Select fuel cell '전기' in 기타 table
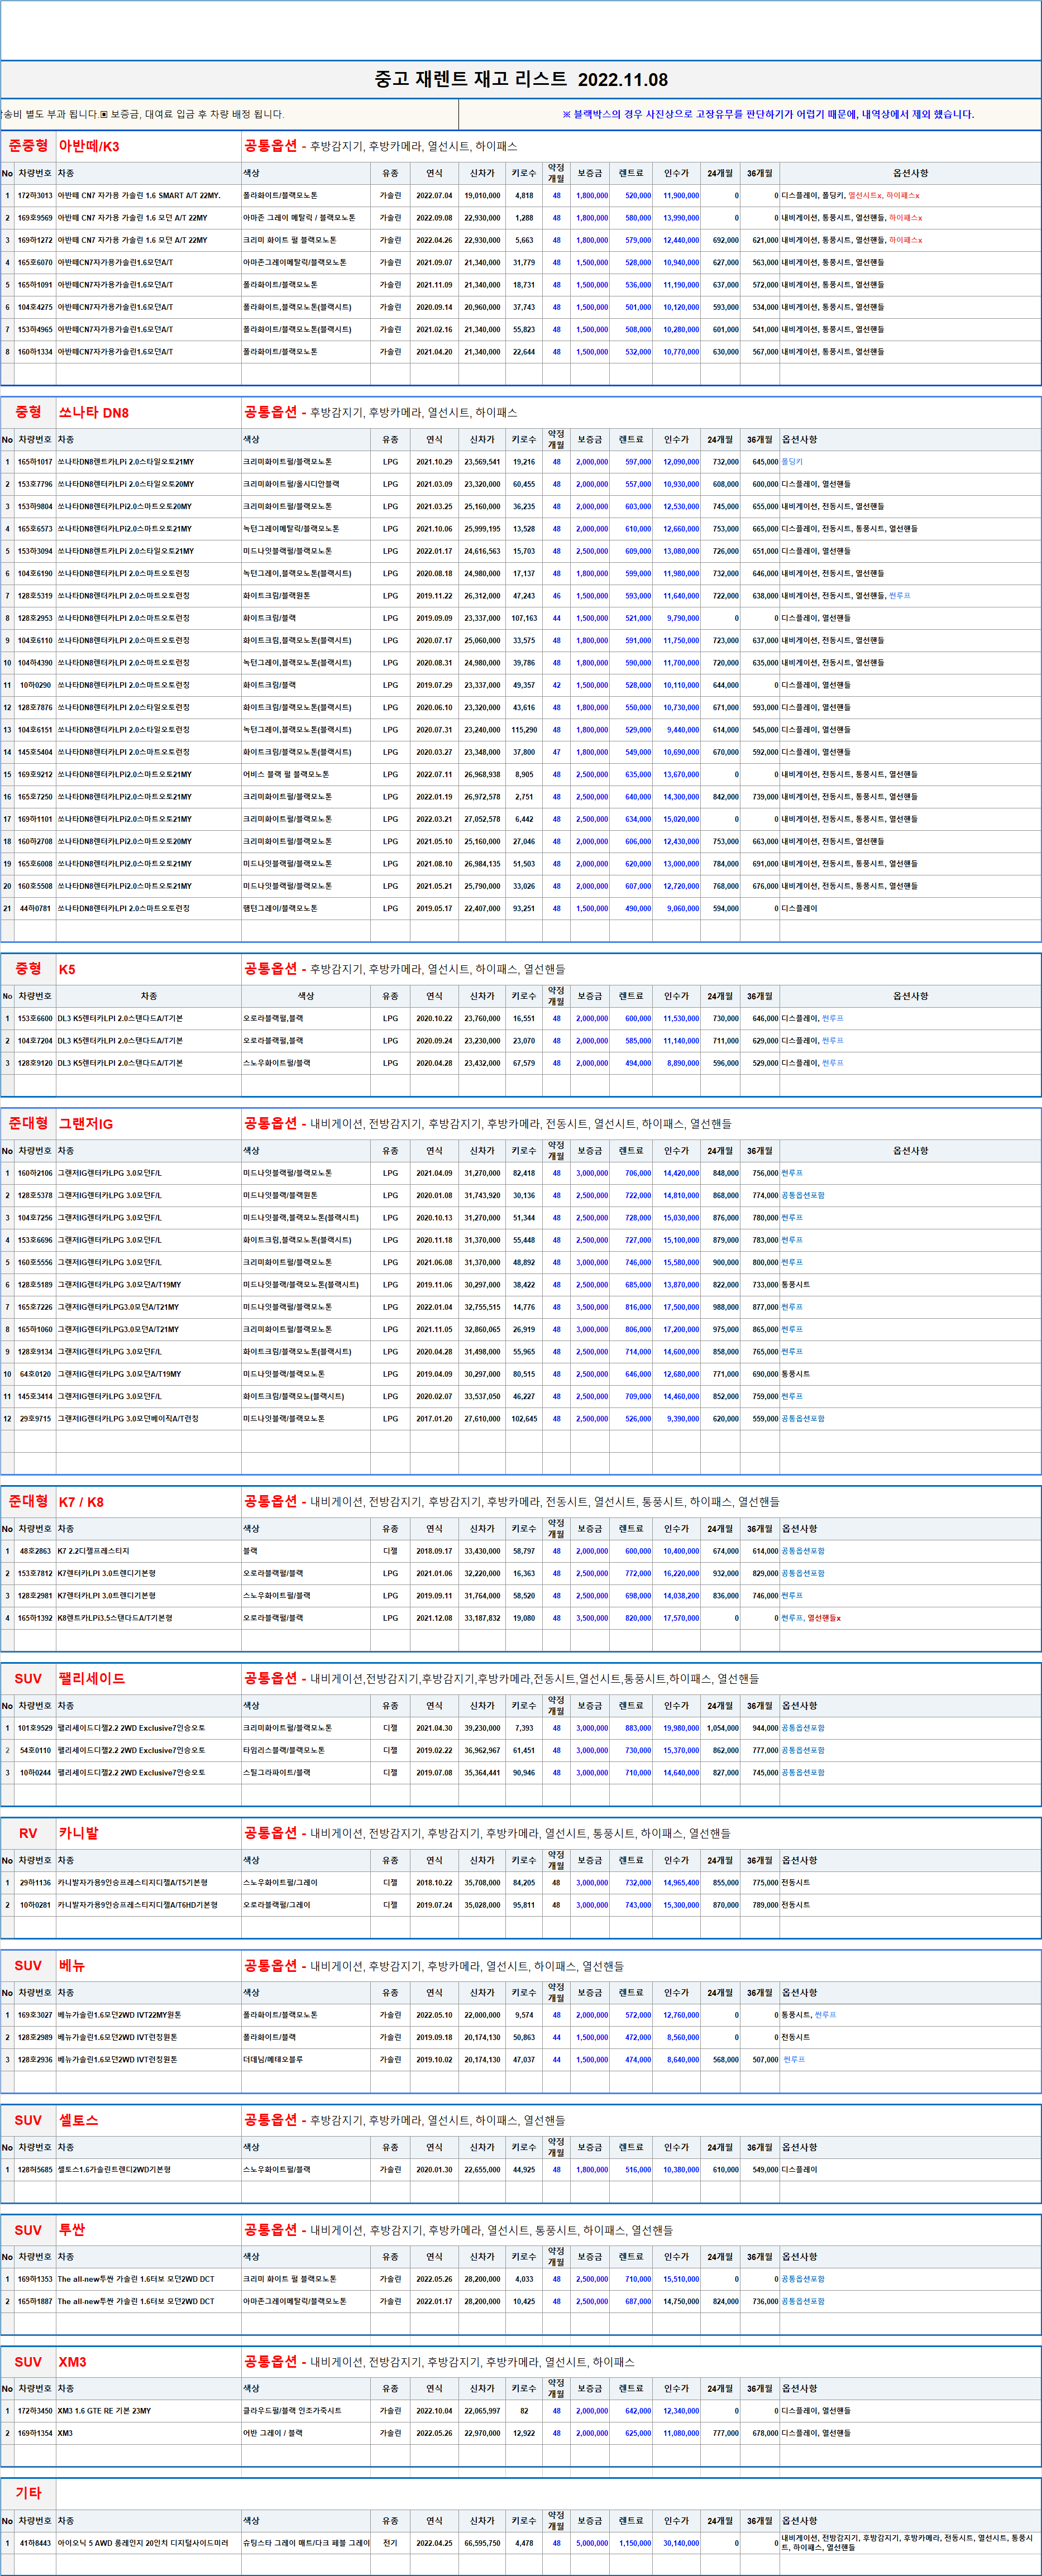The height and width of the screenshot is (2576, 1042). [x=390, y=2543]
